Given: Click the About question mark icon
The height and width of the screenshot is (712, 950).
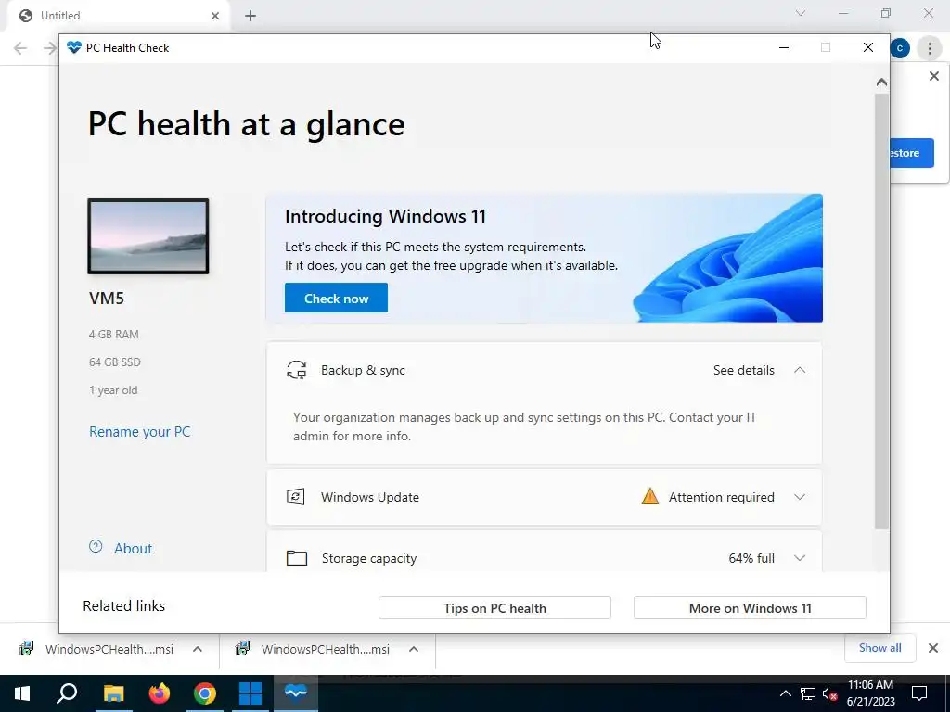Looking at the screenshot, I should pyautogui.click(x=96, y=547).
